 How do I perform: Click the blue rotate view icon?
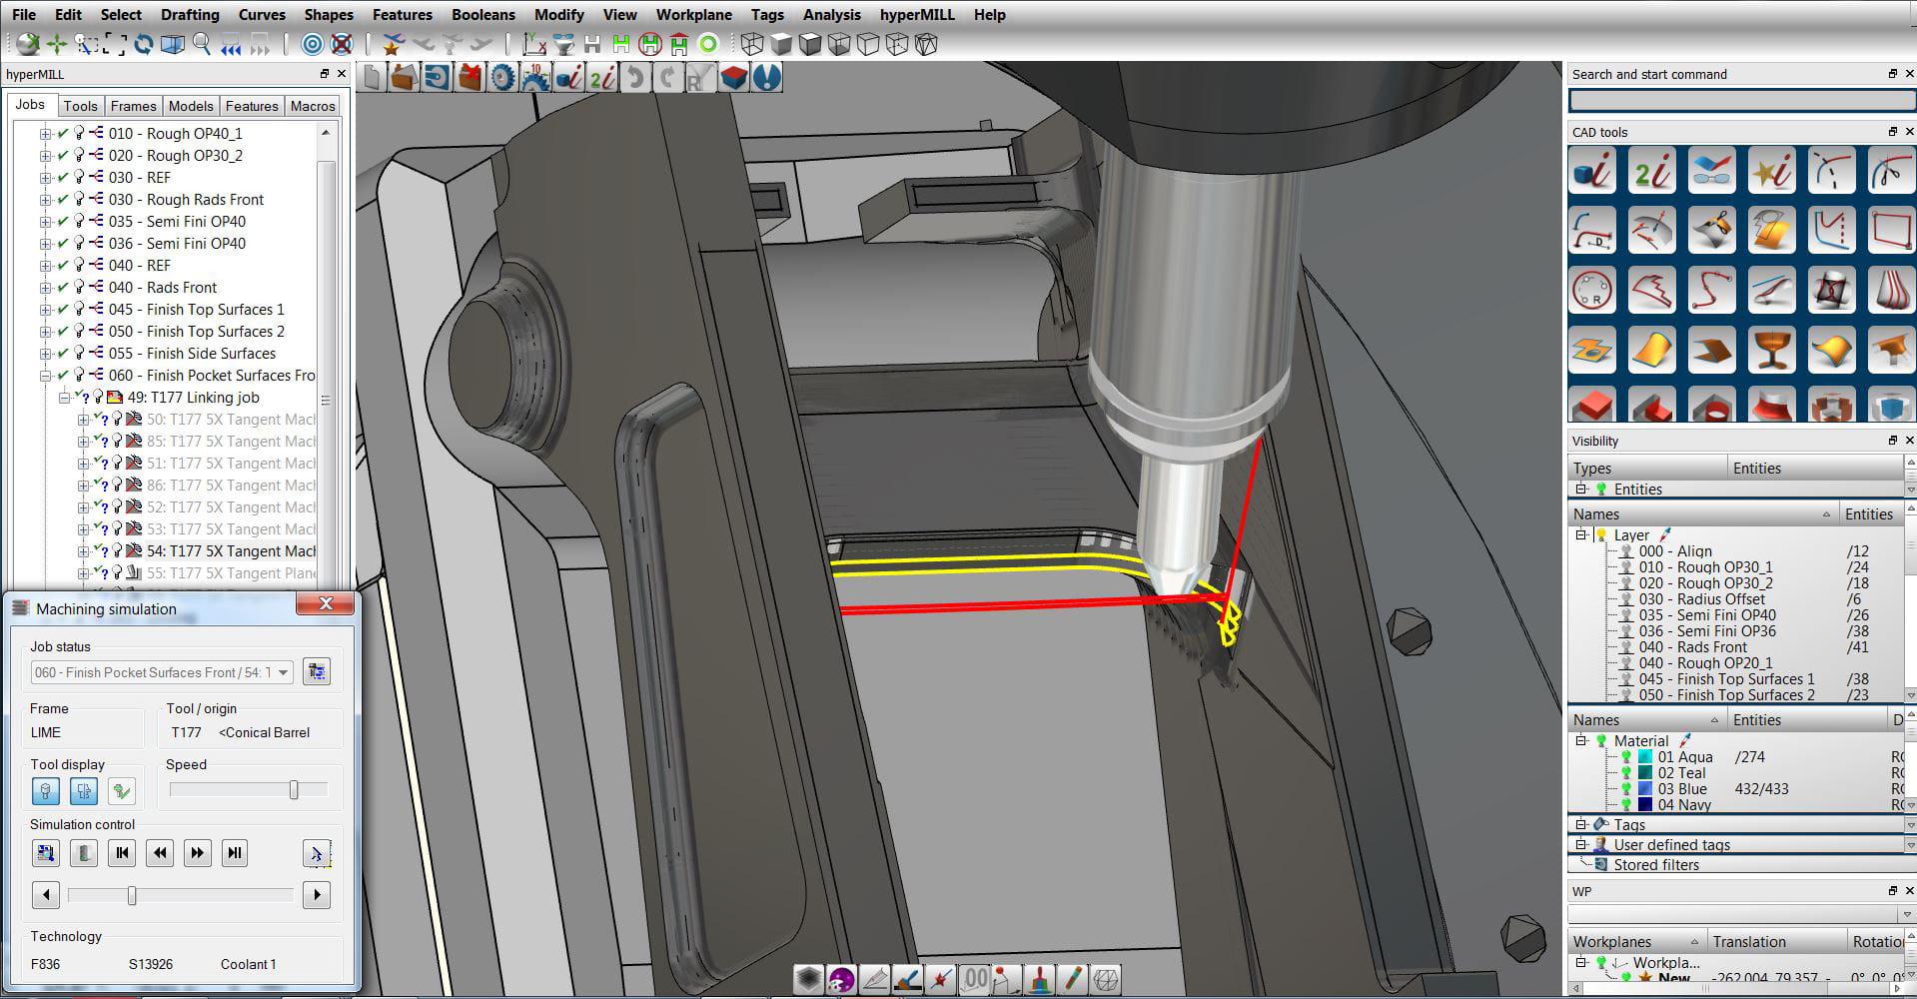(144, 44)
